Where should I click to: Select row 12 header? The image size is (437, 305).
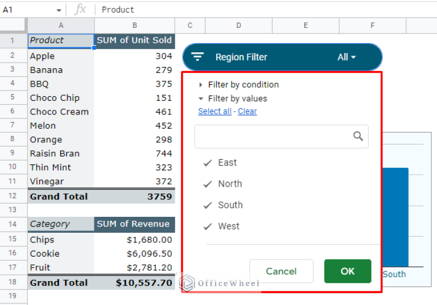13,196
